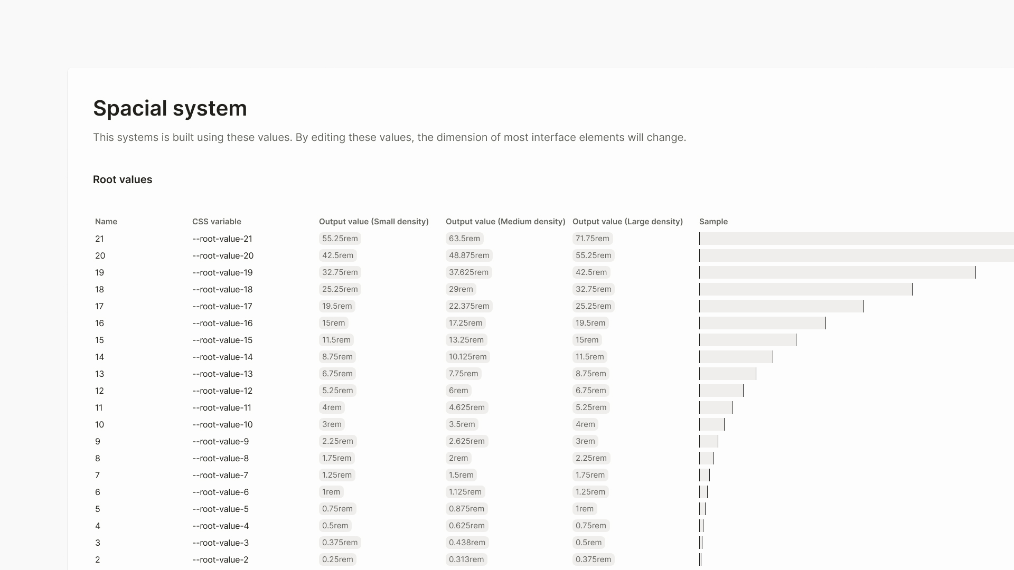Click the Root values section heading
Viewport: 1014px width, 570px height.
point(123,179)
